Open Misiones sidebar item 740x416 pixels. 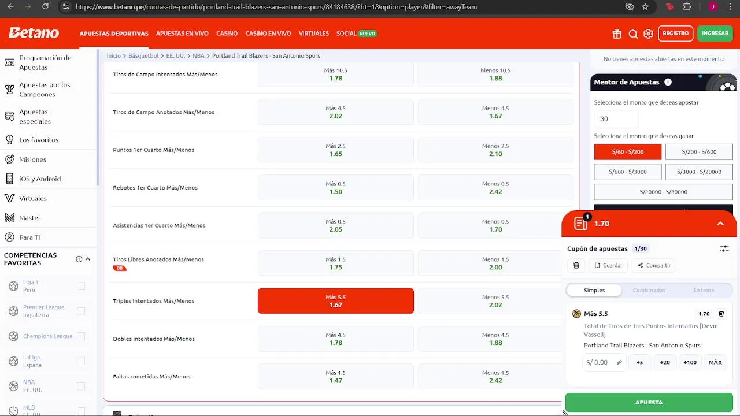(x=32, y=159)
